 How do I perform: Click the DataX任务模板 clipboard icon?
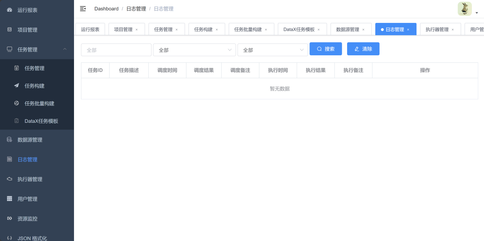coord(16,121)
